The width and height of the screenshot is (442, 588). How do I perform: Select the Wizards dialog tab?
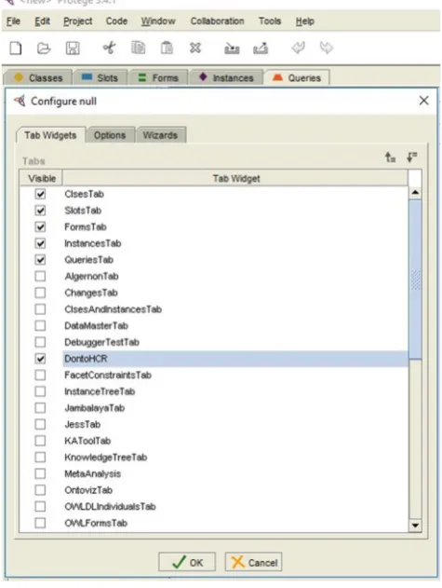(160, 135)
